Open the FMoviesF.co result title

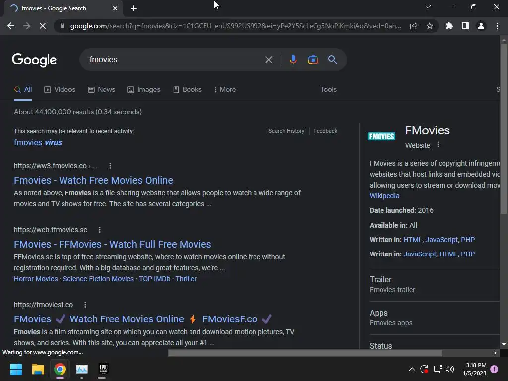click(x=142, y=319)
